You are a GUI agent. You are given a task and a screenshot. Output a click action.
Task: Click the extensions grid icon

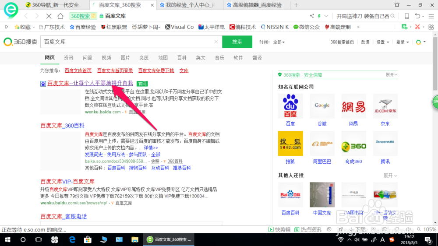(431, 27)
